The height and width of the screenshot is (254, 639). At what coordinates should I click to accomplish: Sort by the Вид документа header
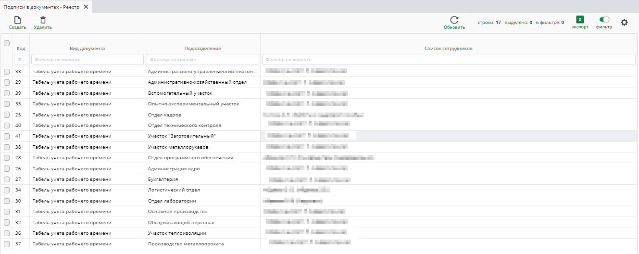click(87, 49)
